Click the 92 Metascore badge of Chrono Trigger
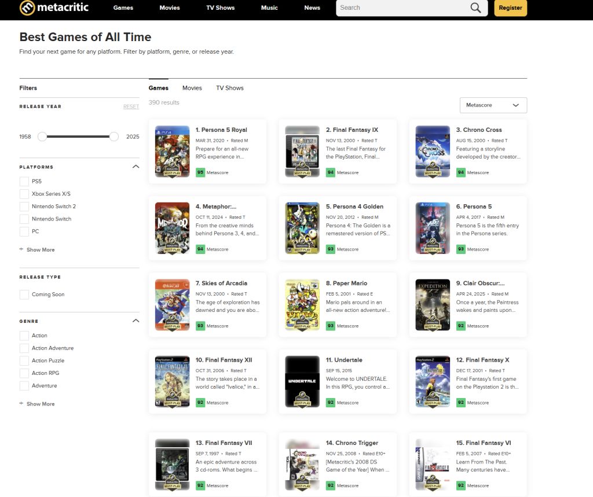The width and height of the screenshot is (593, 497). click(x=331, y=485)
